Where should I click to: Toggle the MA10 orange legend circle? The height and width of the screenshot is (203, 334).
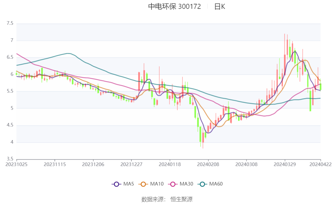[x=143, y=184]
